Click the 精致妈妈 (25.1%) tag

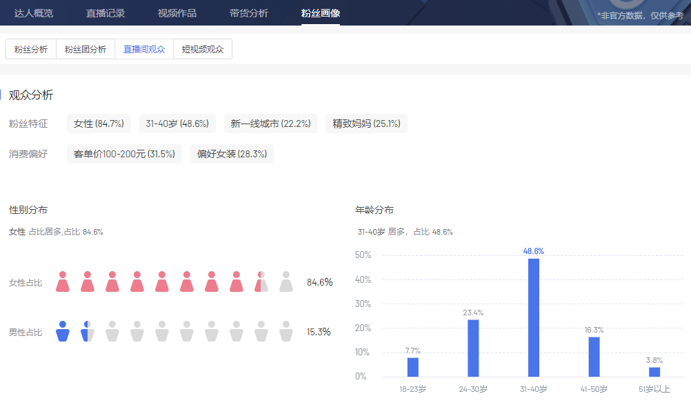click(x=366, y=124)
